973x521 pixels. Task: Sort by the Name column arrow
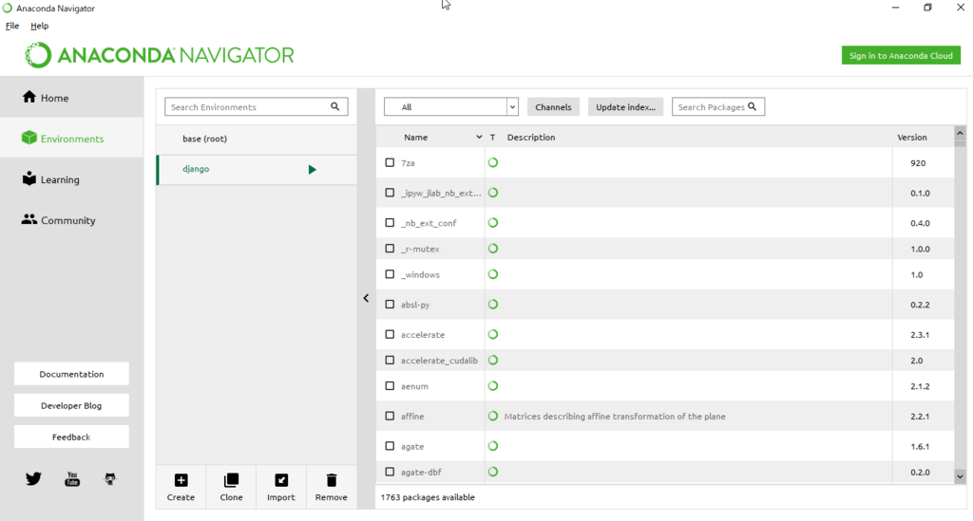coord(479,137)
